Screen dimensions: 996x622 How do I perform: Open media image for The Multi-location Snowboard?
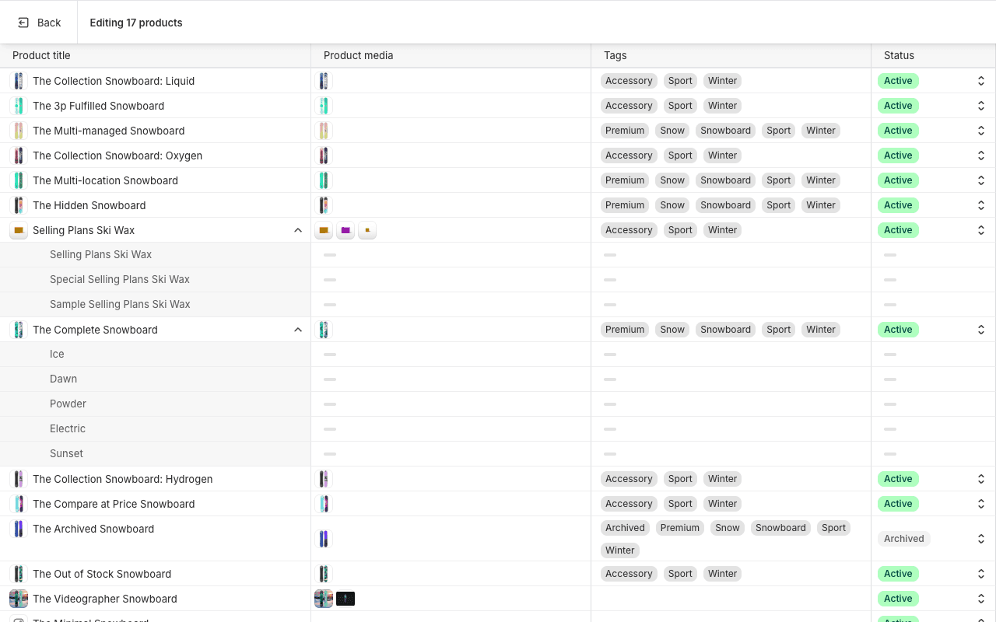click(x=324, y=180)
